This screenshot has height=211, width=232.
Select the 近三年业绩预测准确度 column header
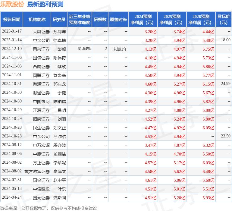[x=80, y=19]
